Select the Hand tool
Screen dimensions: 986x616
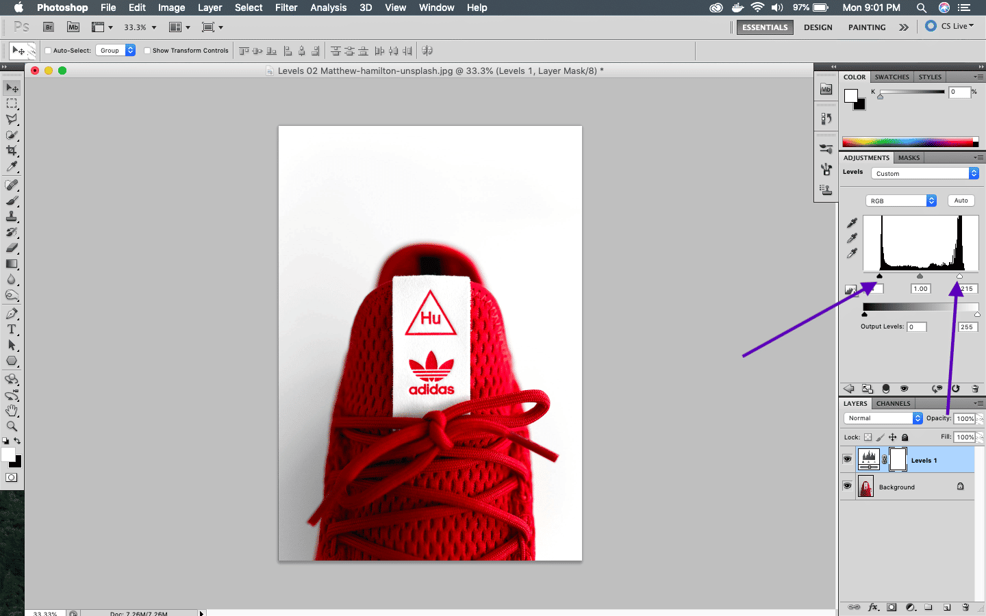point(12,411)
